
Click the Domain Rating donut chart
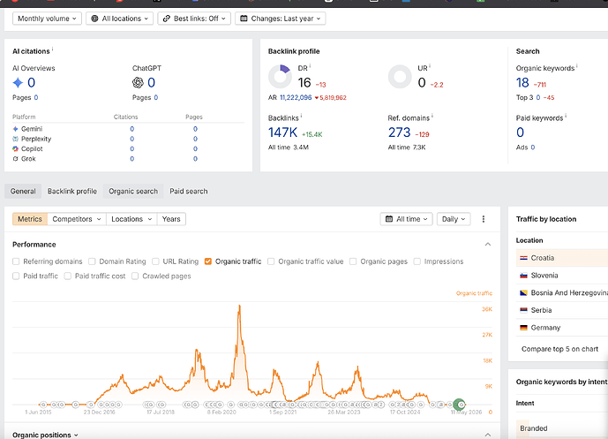tap(280, 77)
